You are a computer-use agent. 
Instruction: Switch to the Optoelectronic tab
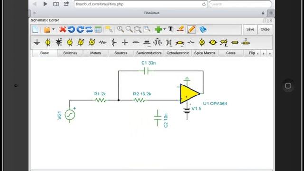[178, 53]
